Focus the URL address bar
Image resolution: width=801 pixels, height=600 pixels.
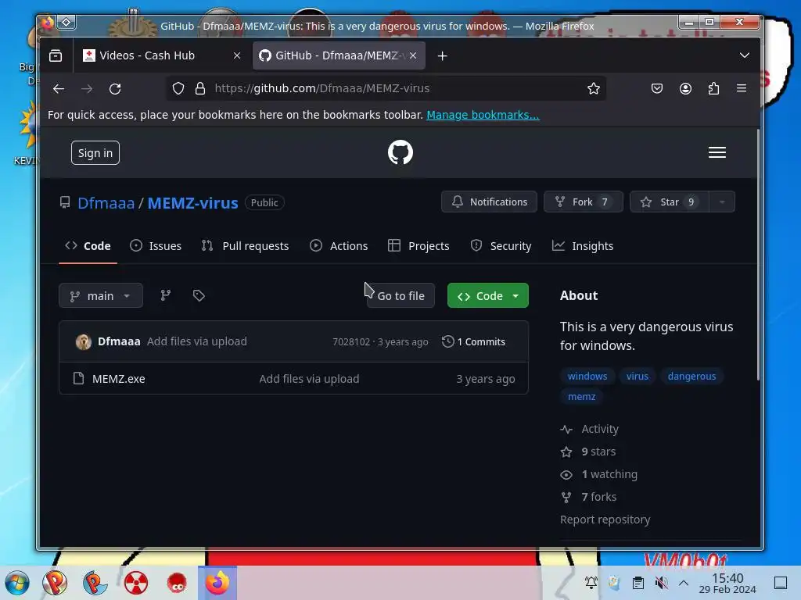(386, 88)
